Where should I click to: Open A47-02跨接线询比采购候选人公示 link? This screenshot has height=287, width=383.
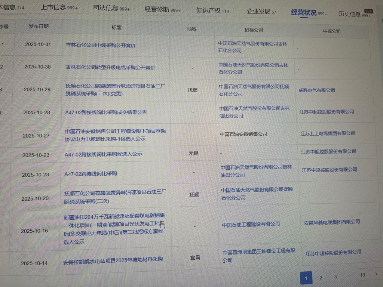point(103,154)
